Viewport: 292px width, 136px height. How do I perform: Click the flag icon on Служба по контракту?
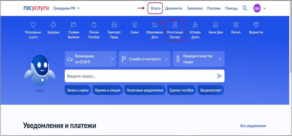[x=124, y=59]
